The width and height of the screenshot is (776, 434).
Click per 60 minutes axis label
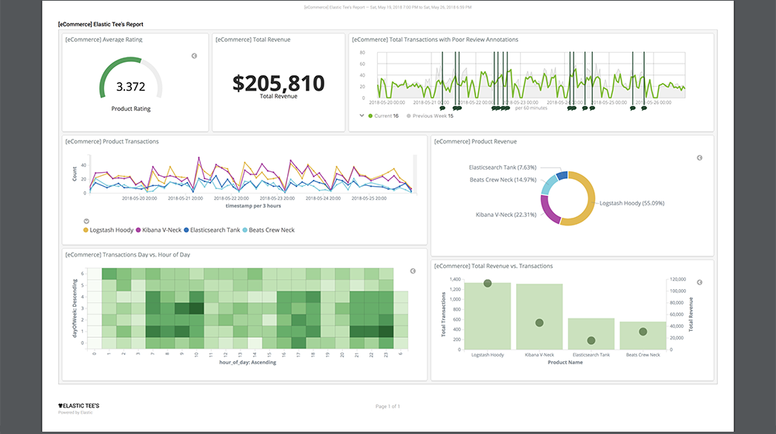[531, 108]
